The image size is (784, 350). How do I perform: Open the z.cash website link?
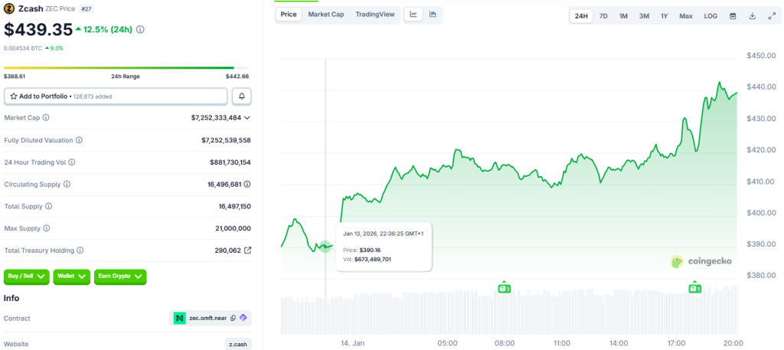pos(238,344)
